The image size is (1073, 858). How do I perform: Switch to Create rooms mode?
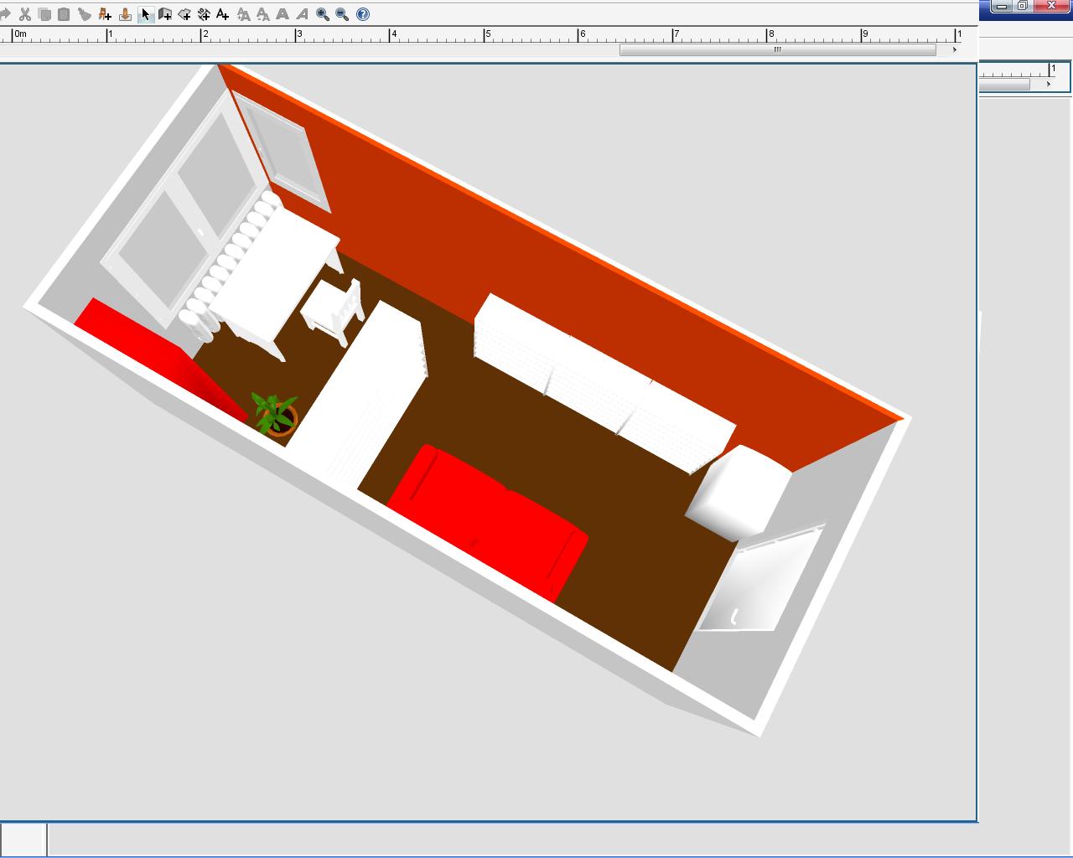point(184,14)
